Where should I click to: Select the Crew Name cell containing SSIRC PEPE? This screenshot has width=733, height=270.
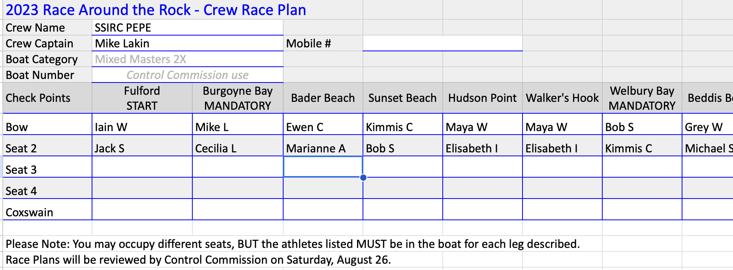point(188,28)
